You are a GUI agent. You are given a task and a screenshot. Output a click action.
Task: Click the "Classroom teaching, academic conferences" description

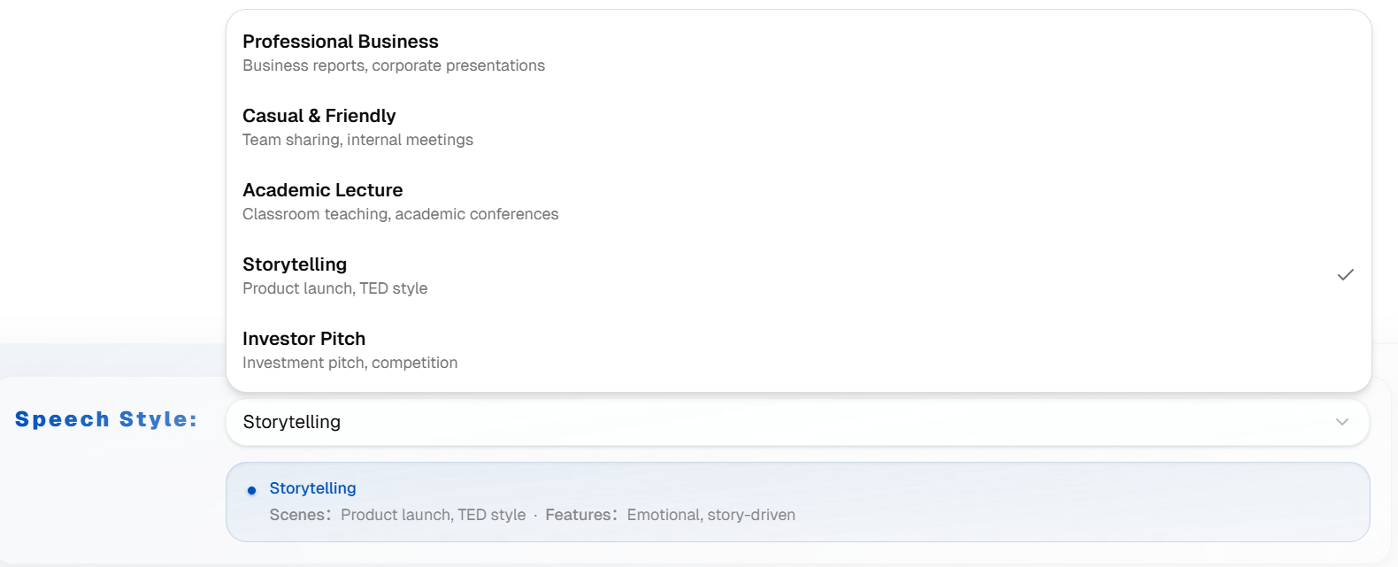pos(400,214)
